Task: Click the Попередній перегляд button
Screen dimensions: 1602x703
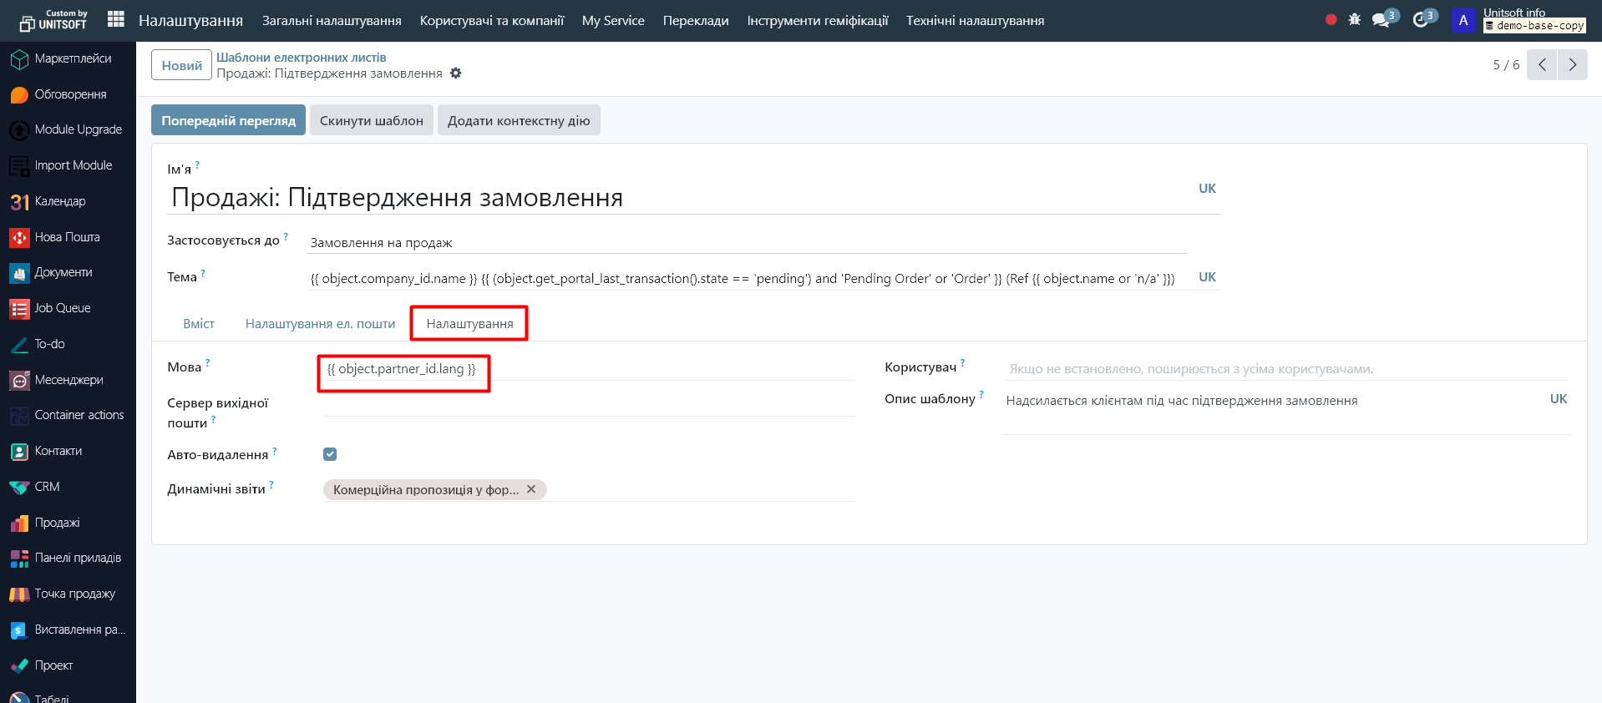Action: pos(228,120)
